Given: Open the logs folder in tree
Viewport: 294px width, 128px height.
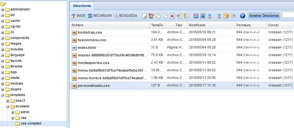Looking at the screenshot, I should pos(14,72).
